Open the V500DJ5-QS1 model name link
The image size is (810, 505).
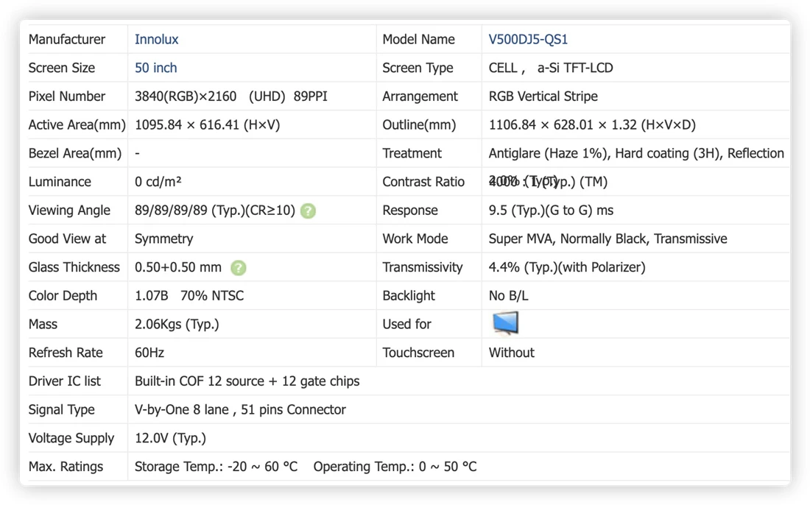pos(528,39)
